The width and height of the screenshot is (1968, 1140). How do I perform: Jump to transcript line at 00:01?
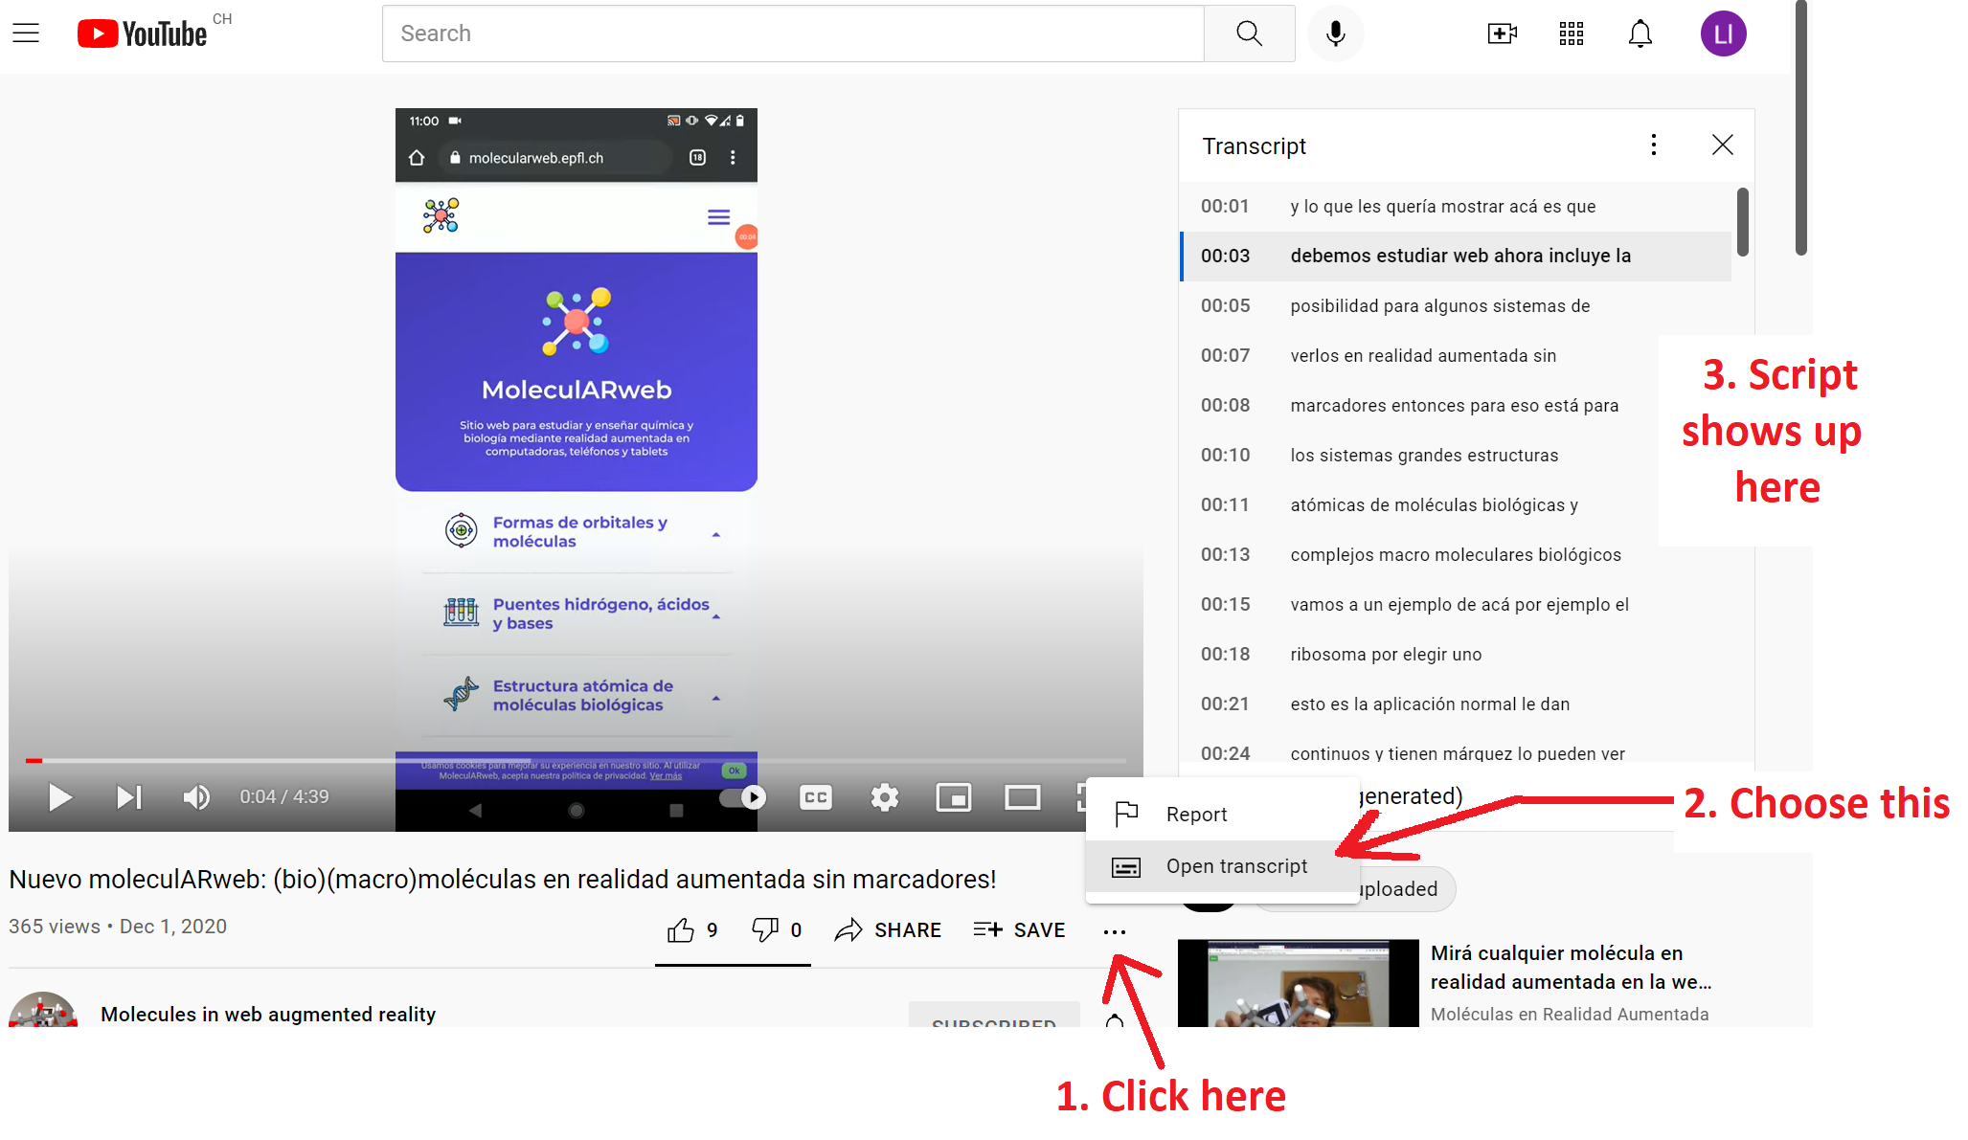[x=1456, y=207]
